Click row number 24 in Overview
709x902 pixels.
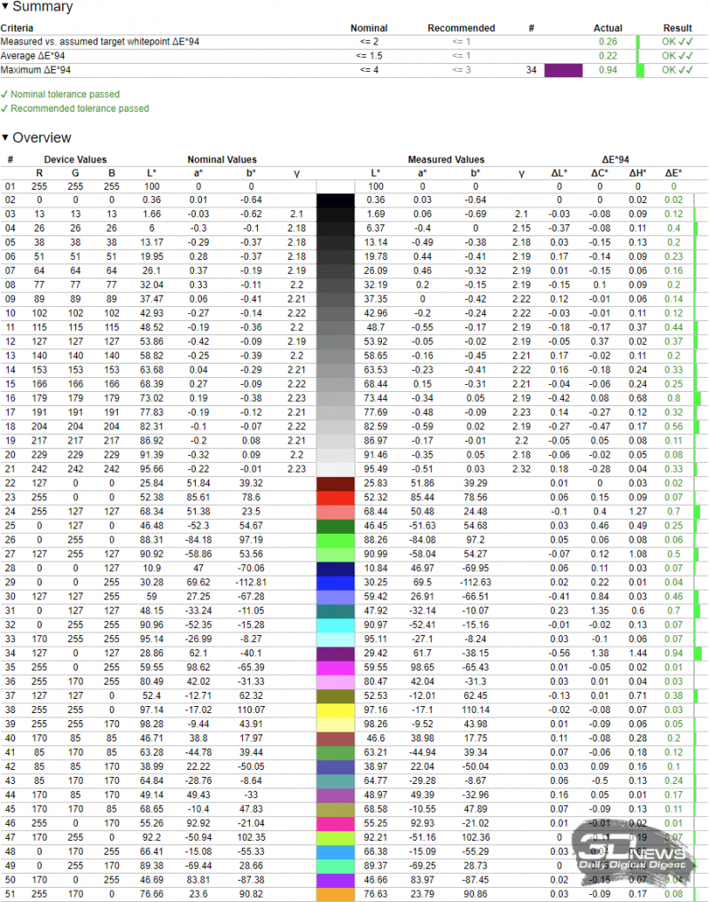click(x=11, y=512)
